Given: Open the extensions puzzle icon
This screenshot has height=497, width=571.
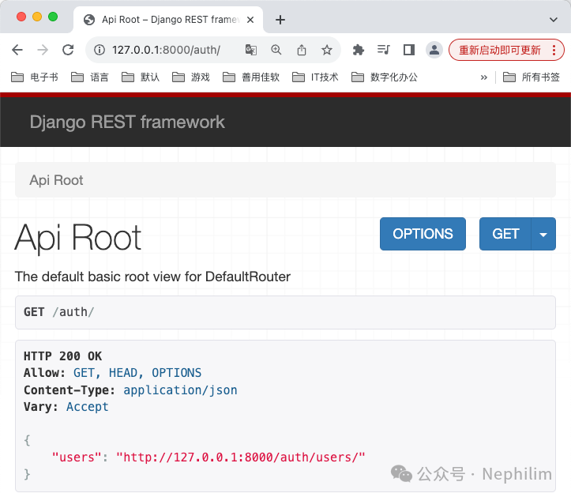Looking at the screenshot, I should (x=359, y=50).
